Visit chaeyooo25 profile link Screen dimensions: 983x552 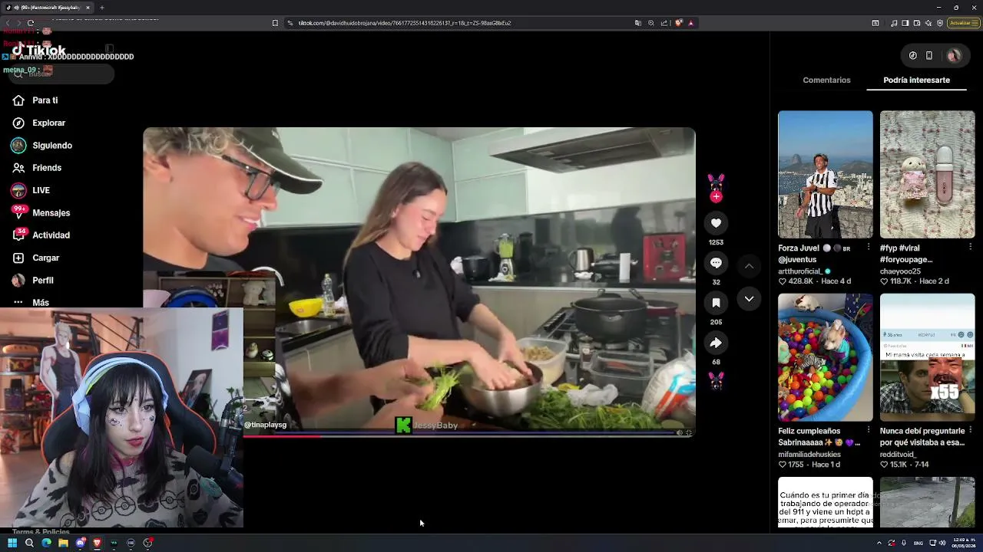click(x=900, y=271)
